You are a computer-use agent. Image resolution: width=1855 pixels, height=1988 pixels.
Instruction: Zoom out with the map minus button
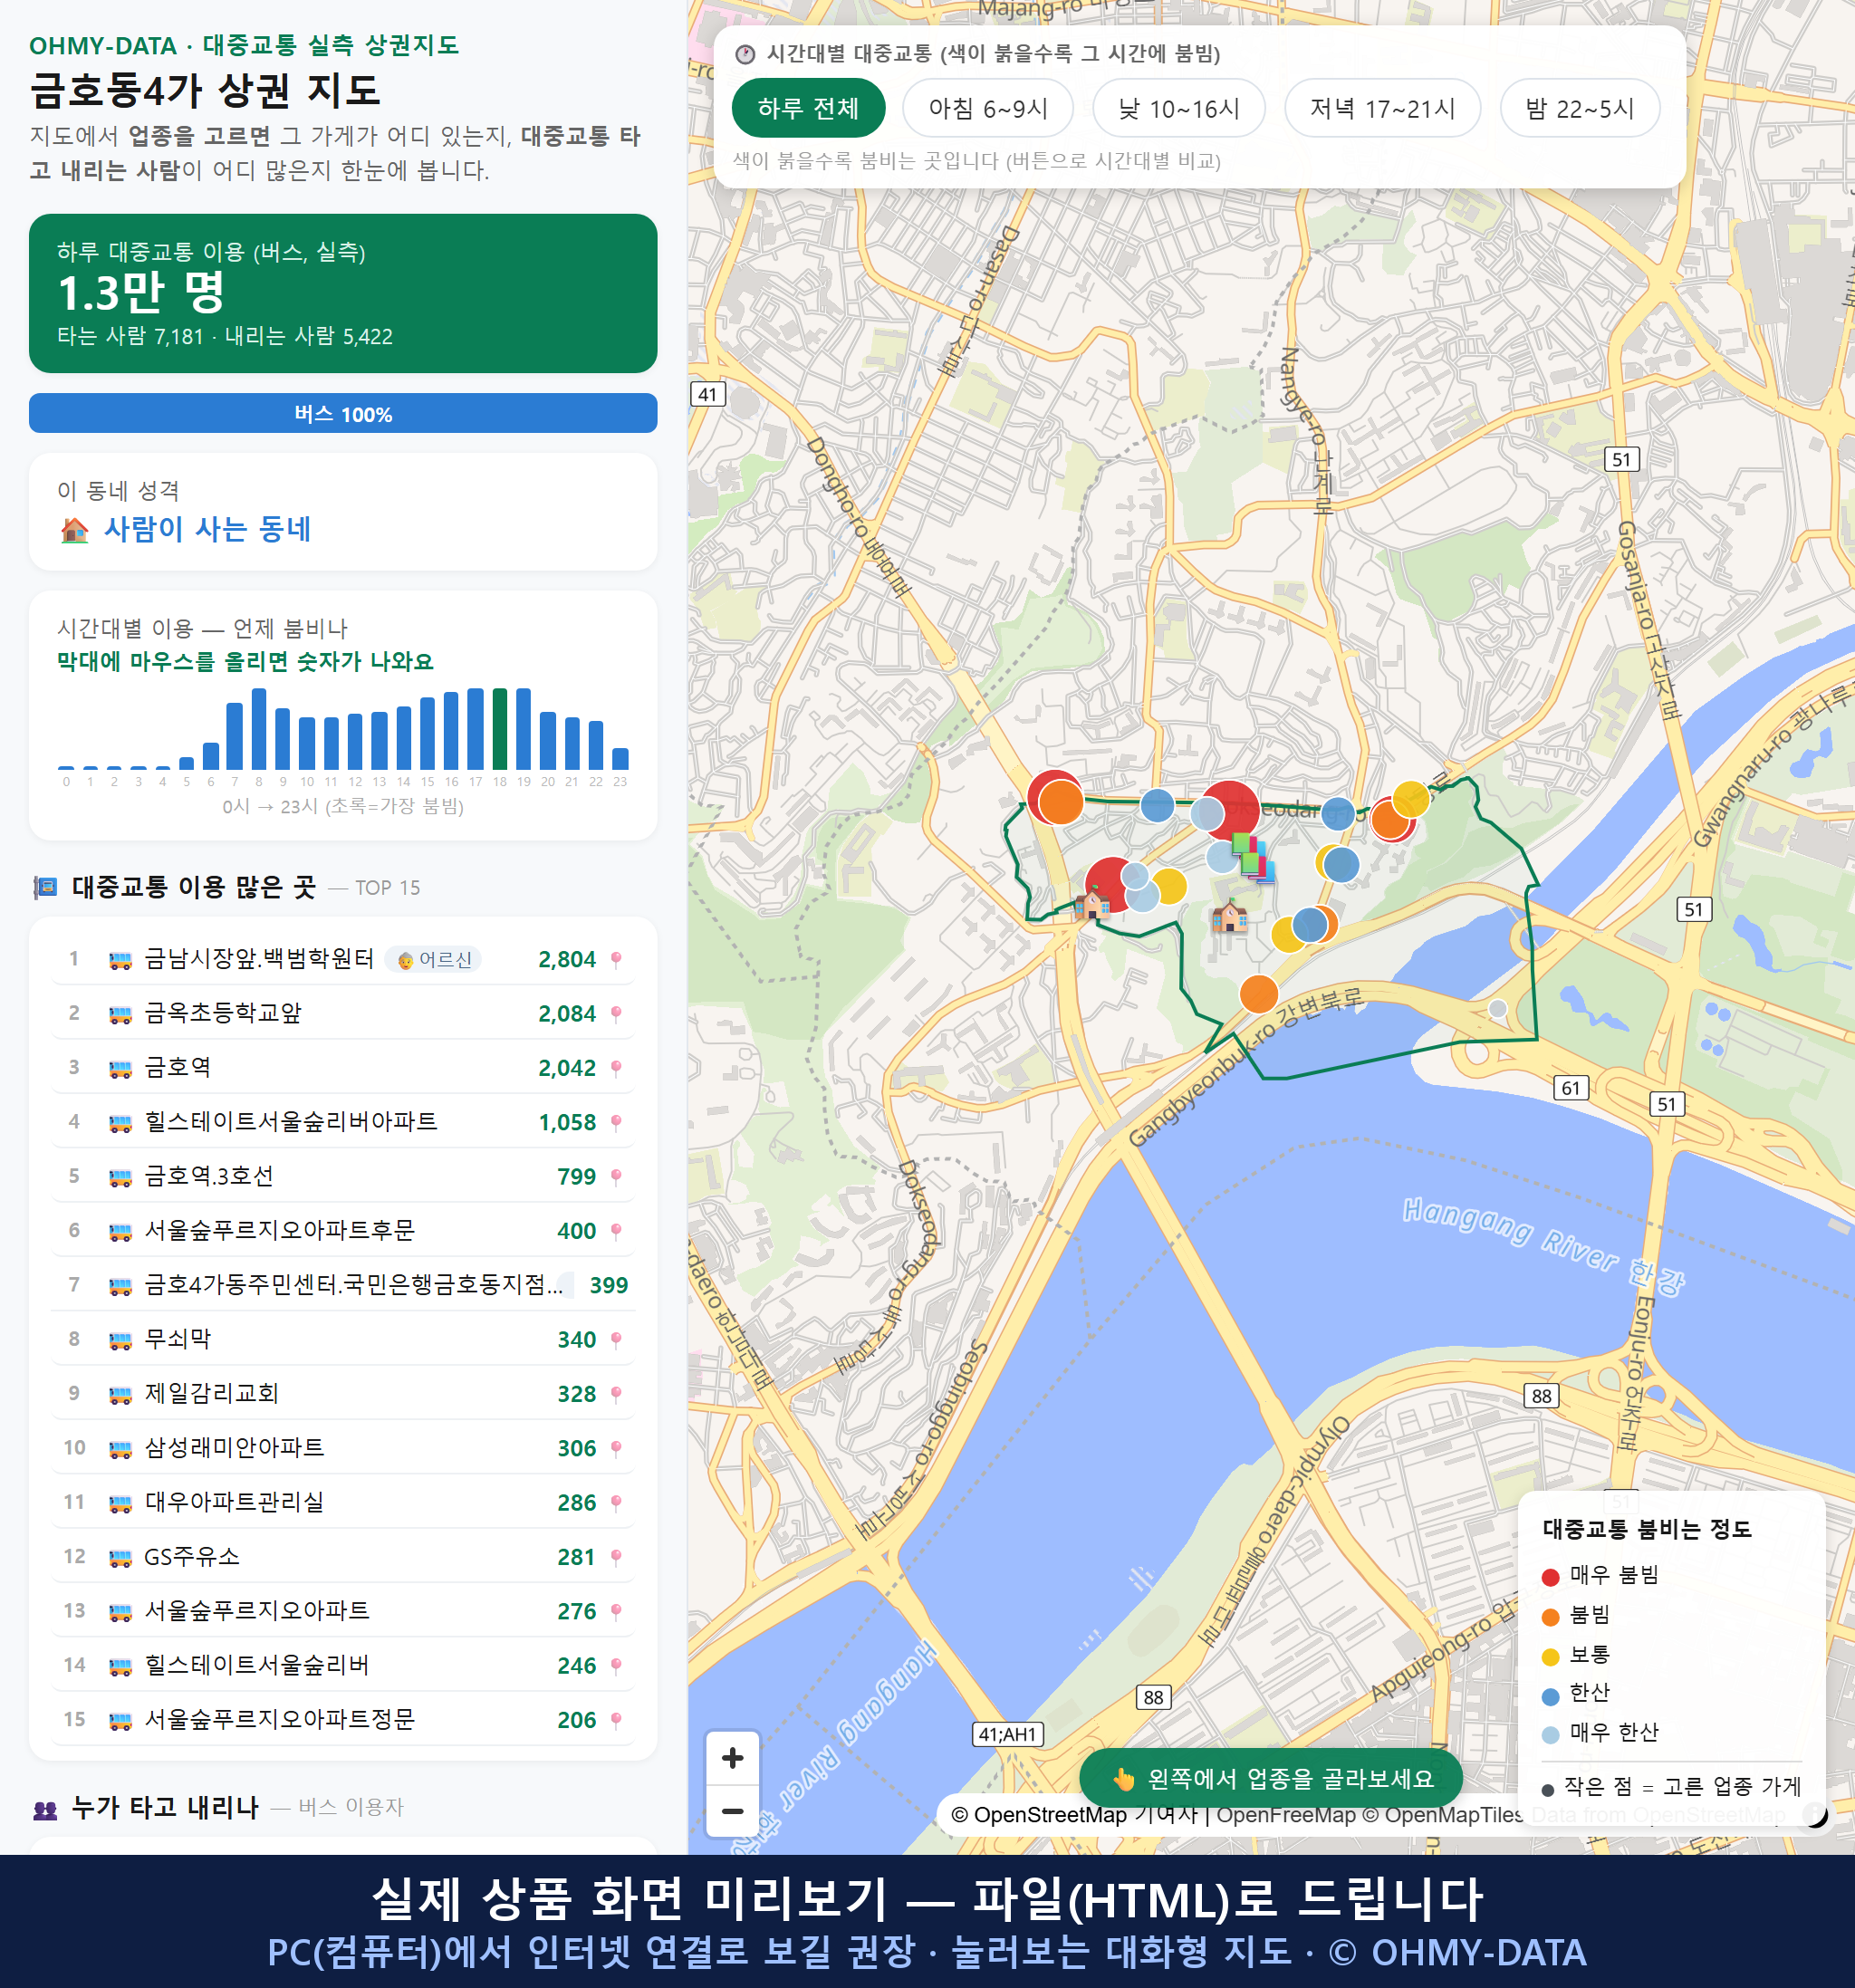coord(732,1810)
